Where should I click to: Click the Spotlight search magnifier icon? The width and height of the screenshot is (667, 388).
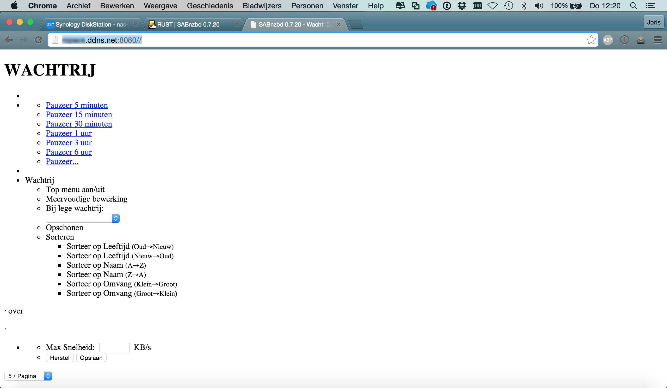633,6
